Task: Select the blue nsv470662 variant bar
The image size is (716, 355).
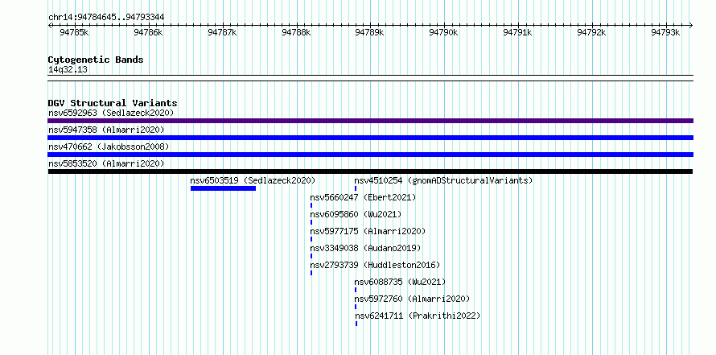Action: coord(370,155)
